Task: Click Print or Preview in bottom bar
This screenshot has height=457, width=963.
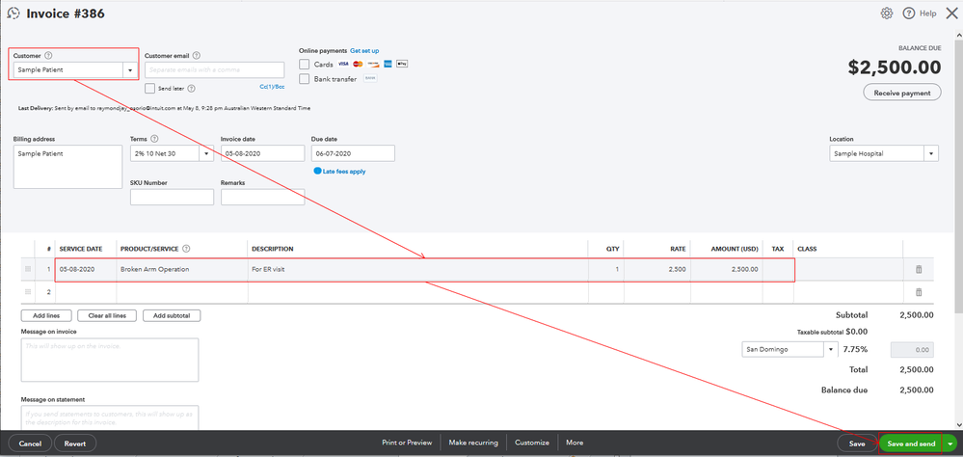Action: [407, 443]
